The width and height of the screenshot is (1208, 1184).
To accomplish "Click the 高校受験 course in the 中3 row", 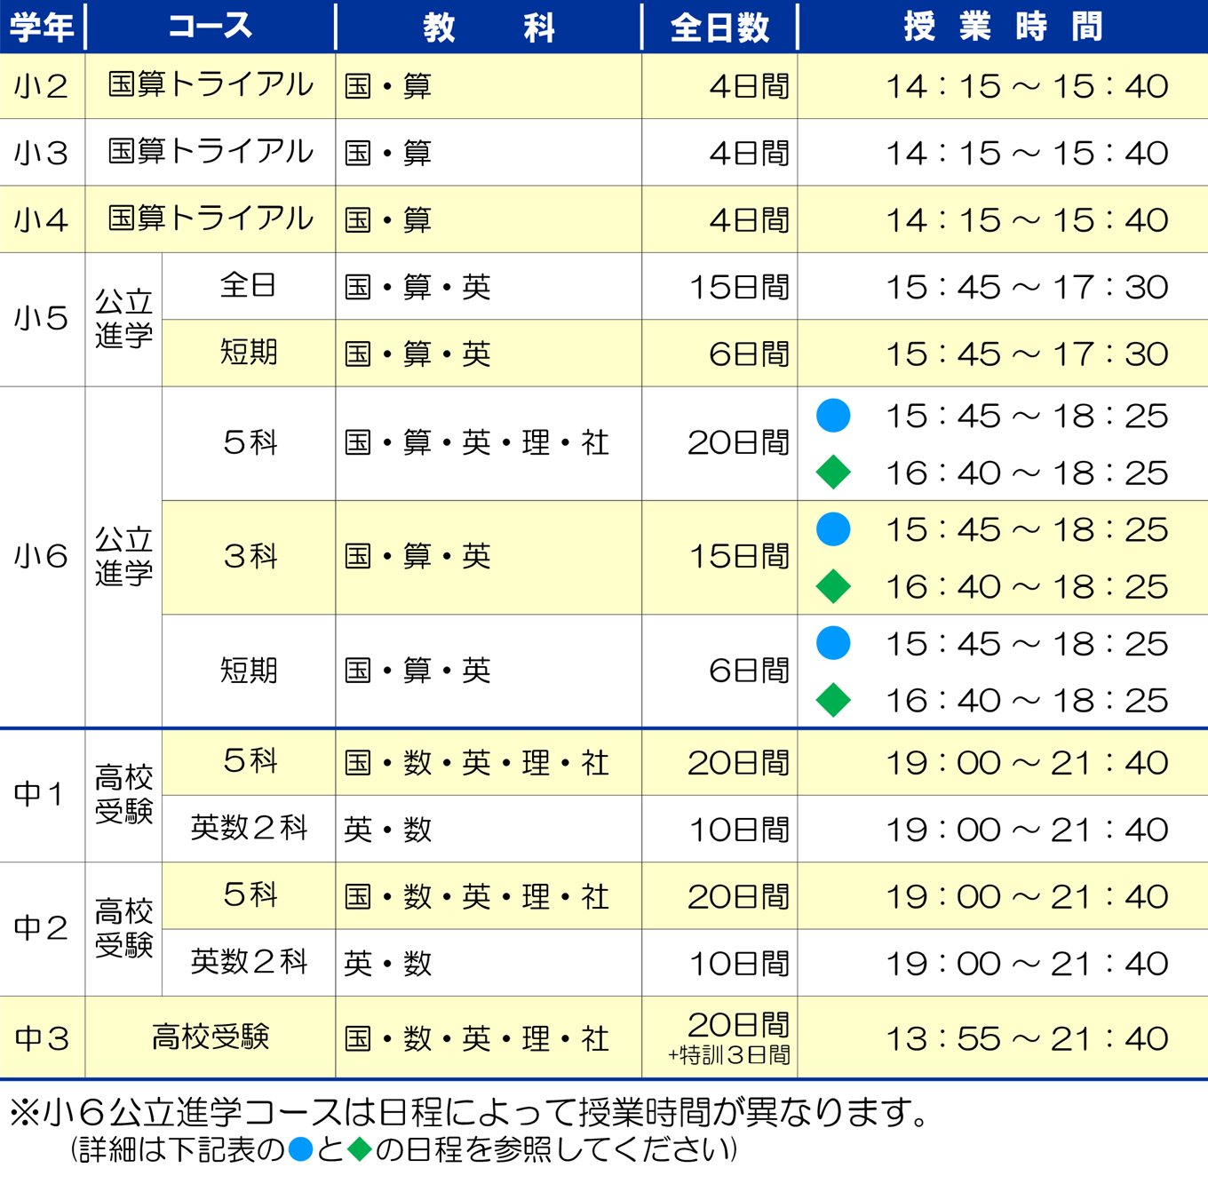I will click(x=211, y=1037).
